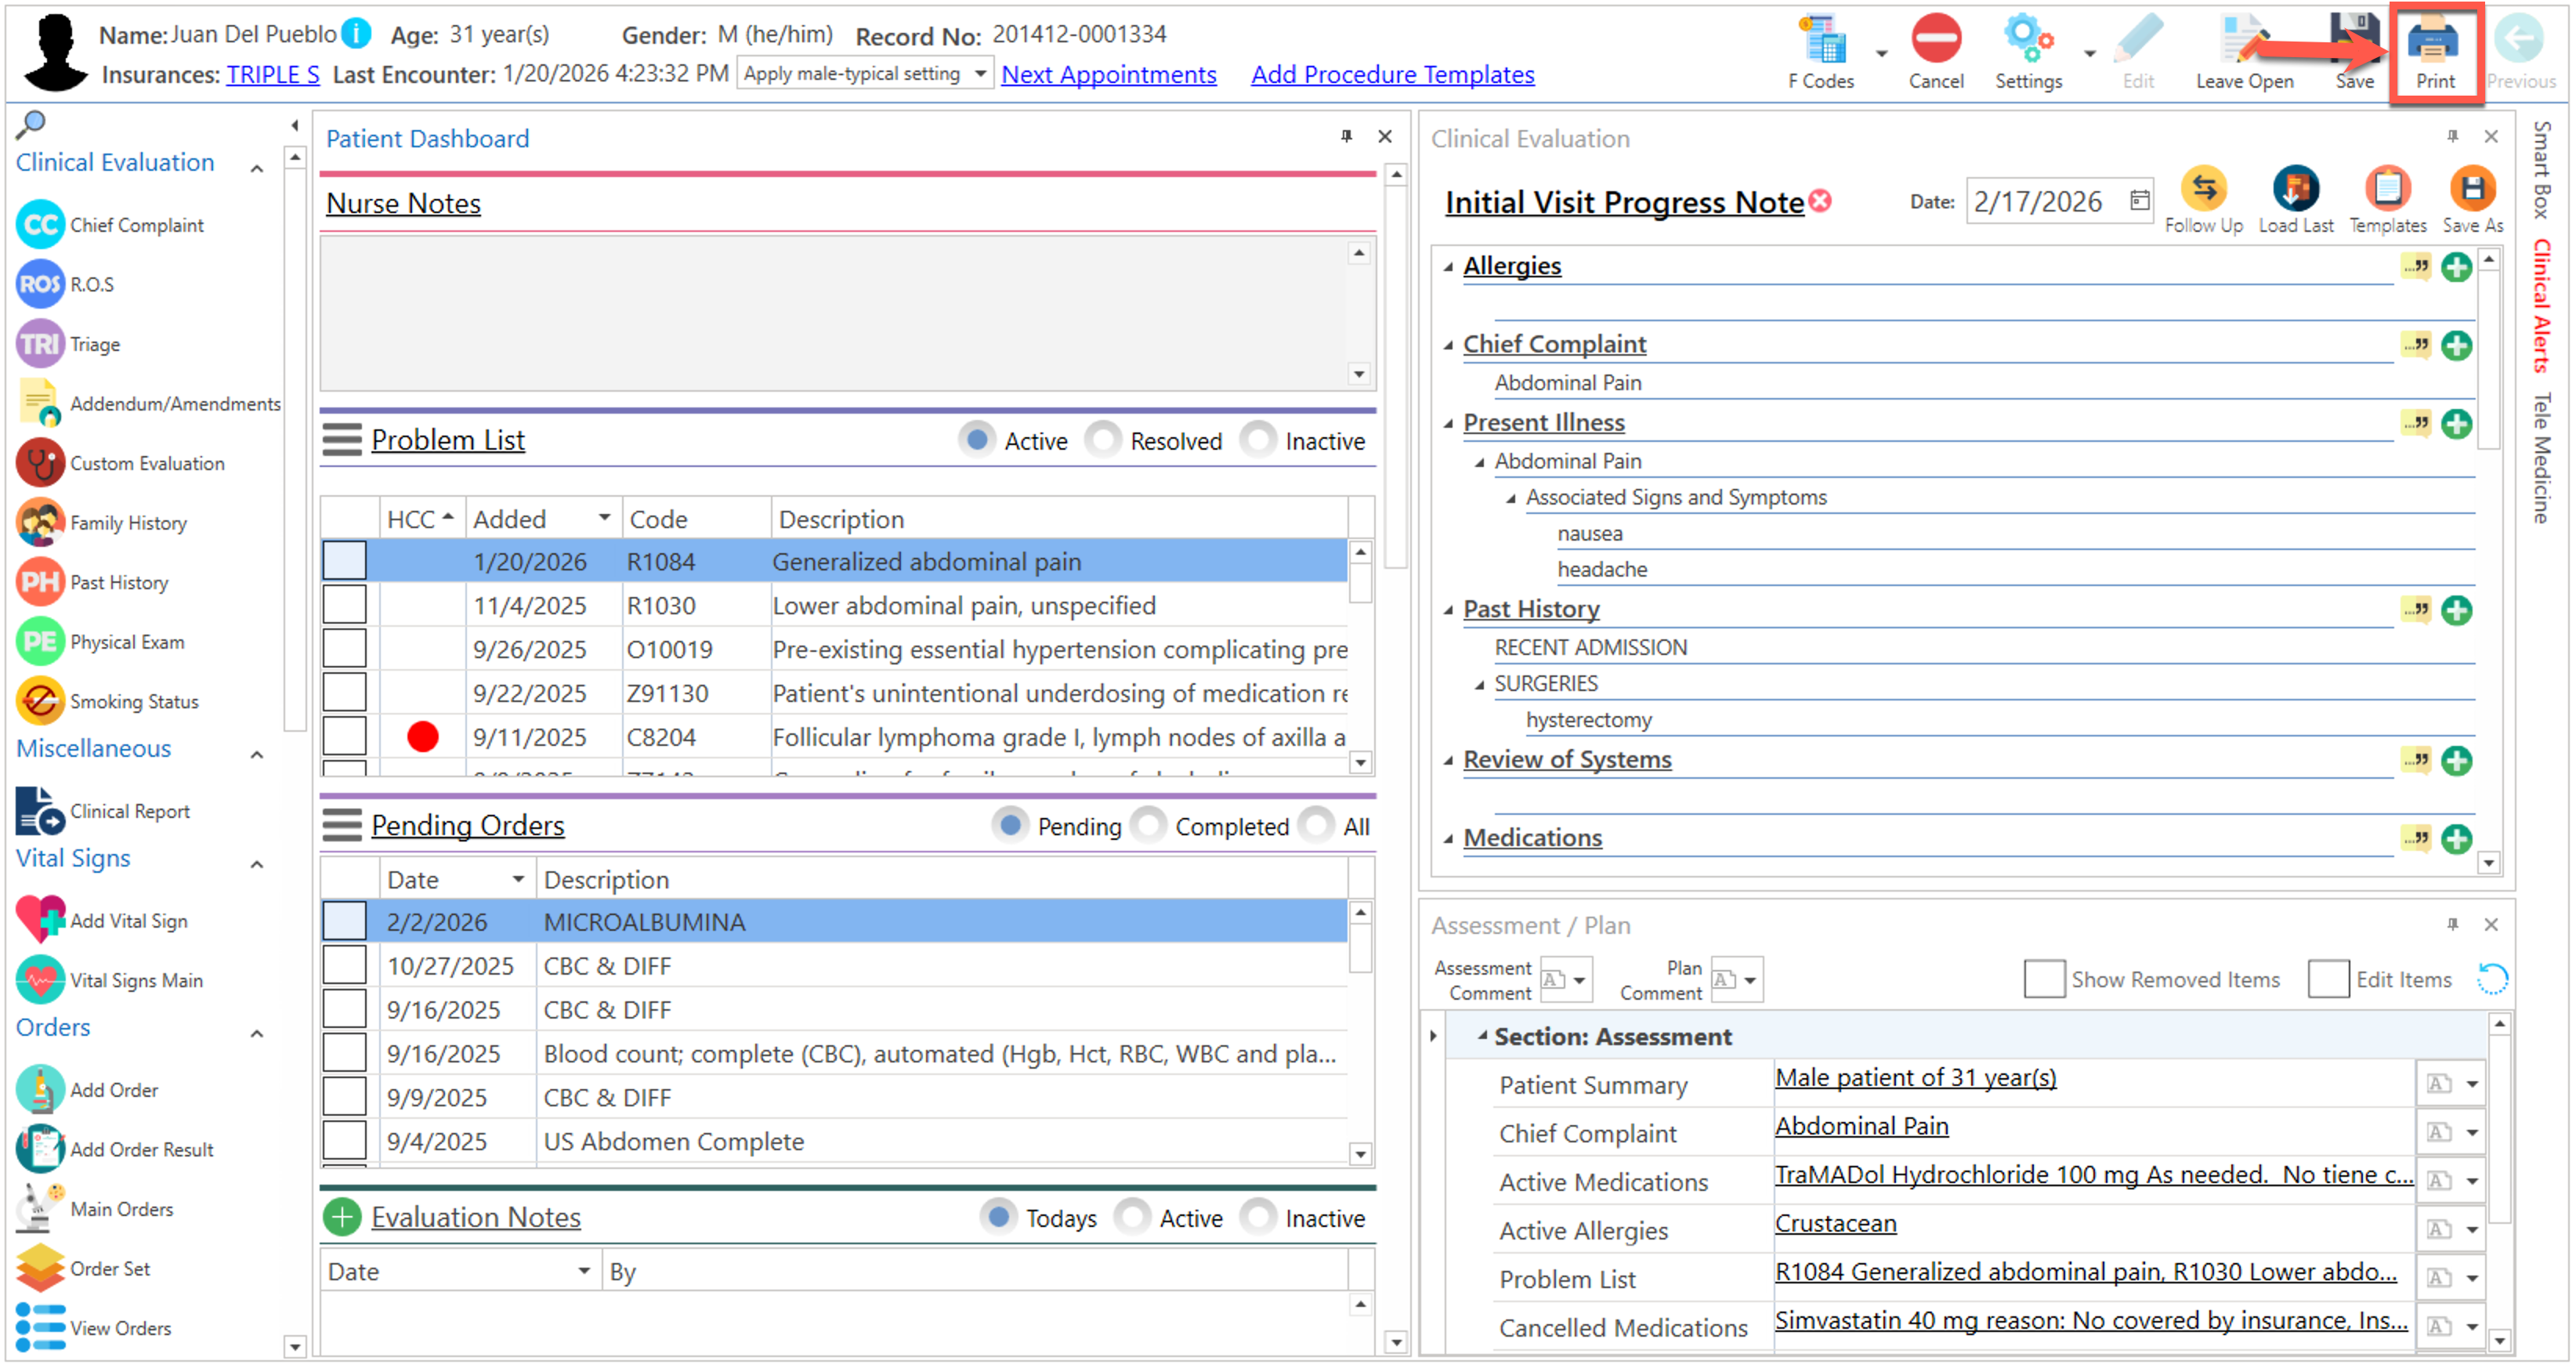Click the Load Last icon

point(2295,189)
